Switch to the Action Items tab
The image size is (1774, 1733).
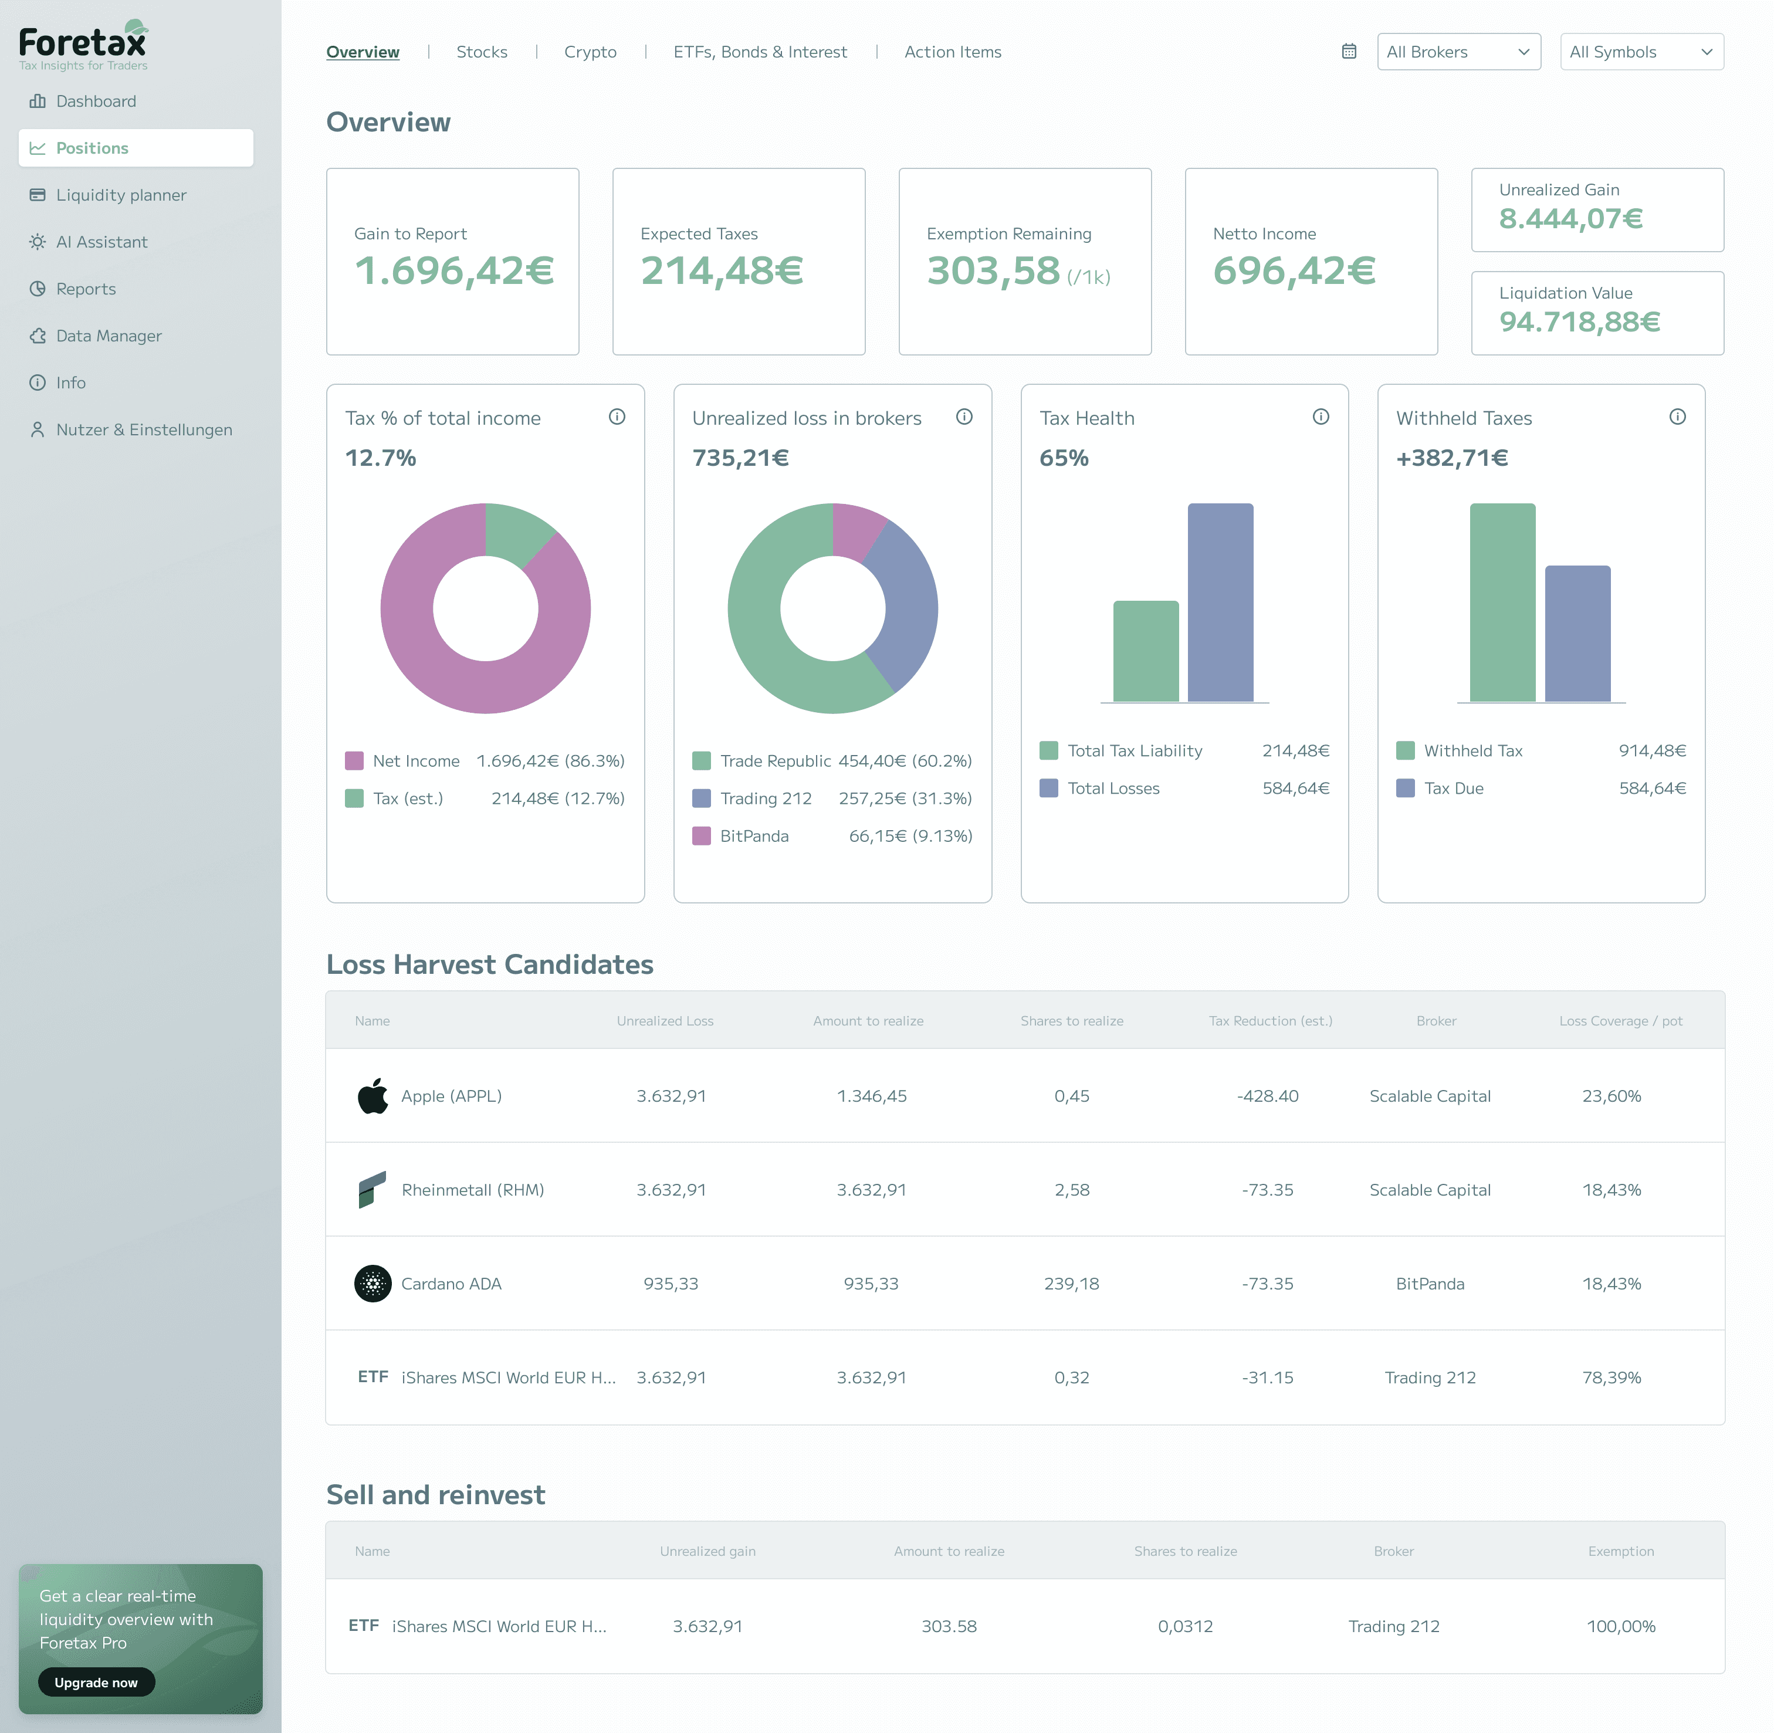coord(952,52)
